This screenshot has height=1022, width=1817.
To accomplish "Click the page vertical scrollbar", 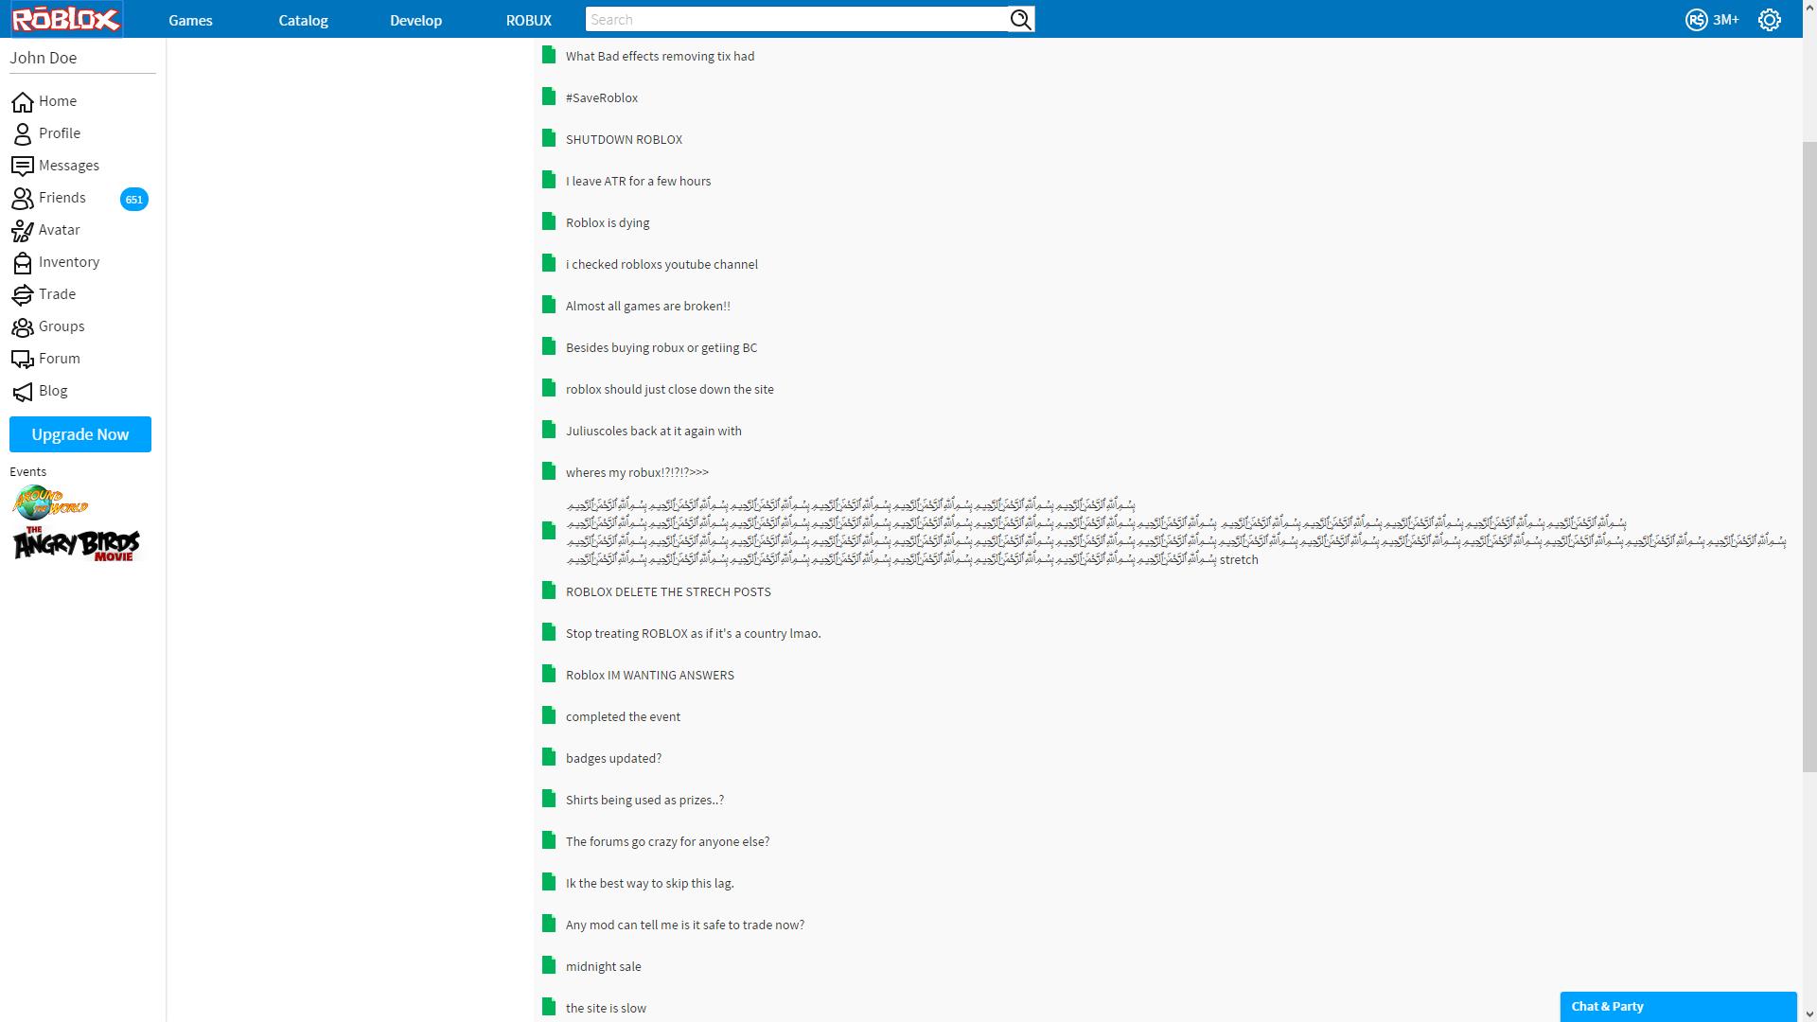I will [1809, 456].
